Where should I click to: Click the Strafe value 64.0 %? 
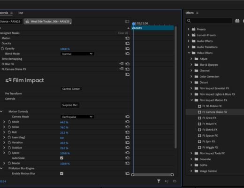pyautogui.click(x=64, y=122)
